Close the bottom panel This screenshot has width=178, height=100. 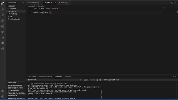point(176,77)
